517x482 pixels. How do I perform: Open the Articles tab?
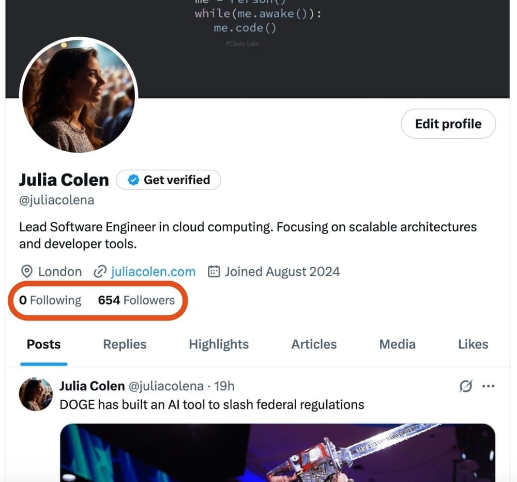(314, 344)
